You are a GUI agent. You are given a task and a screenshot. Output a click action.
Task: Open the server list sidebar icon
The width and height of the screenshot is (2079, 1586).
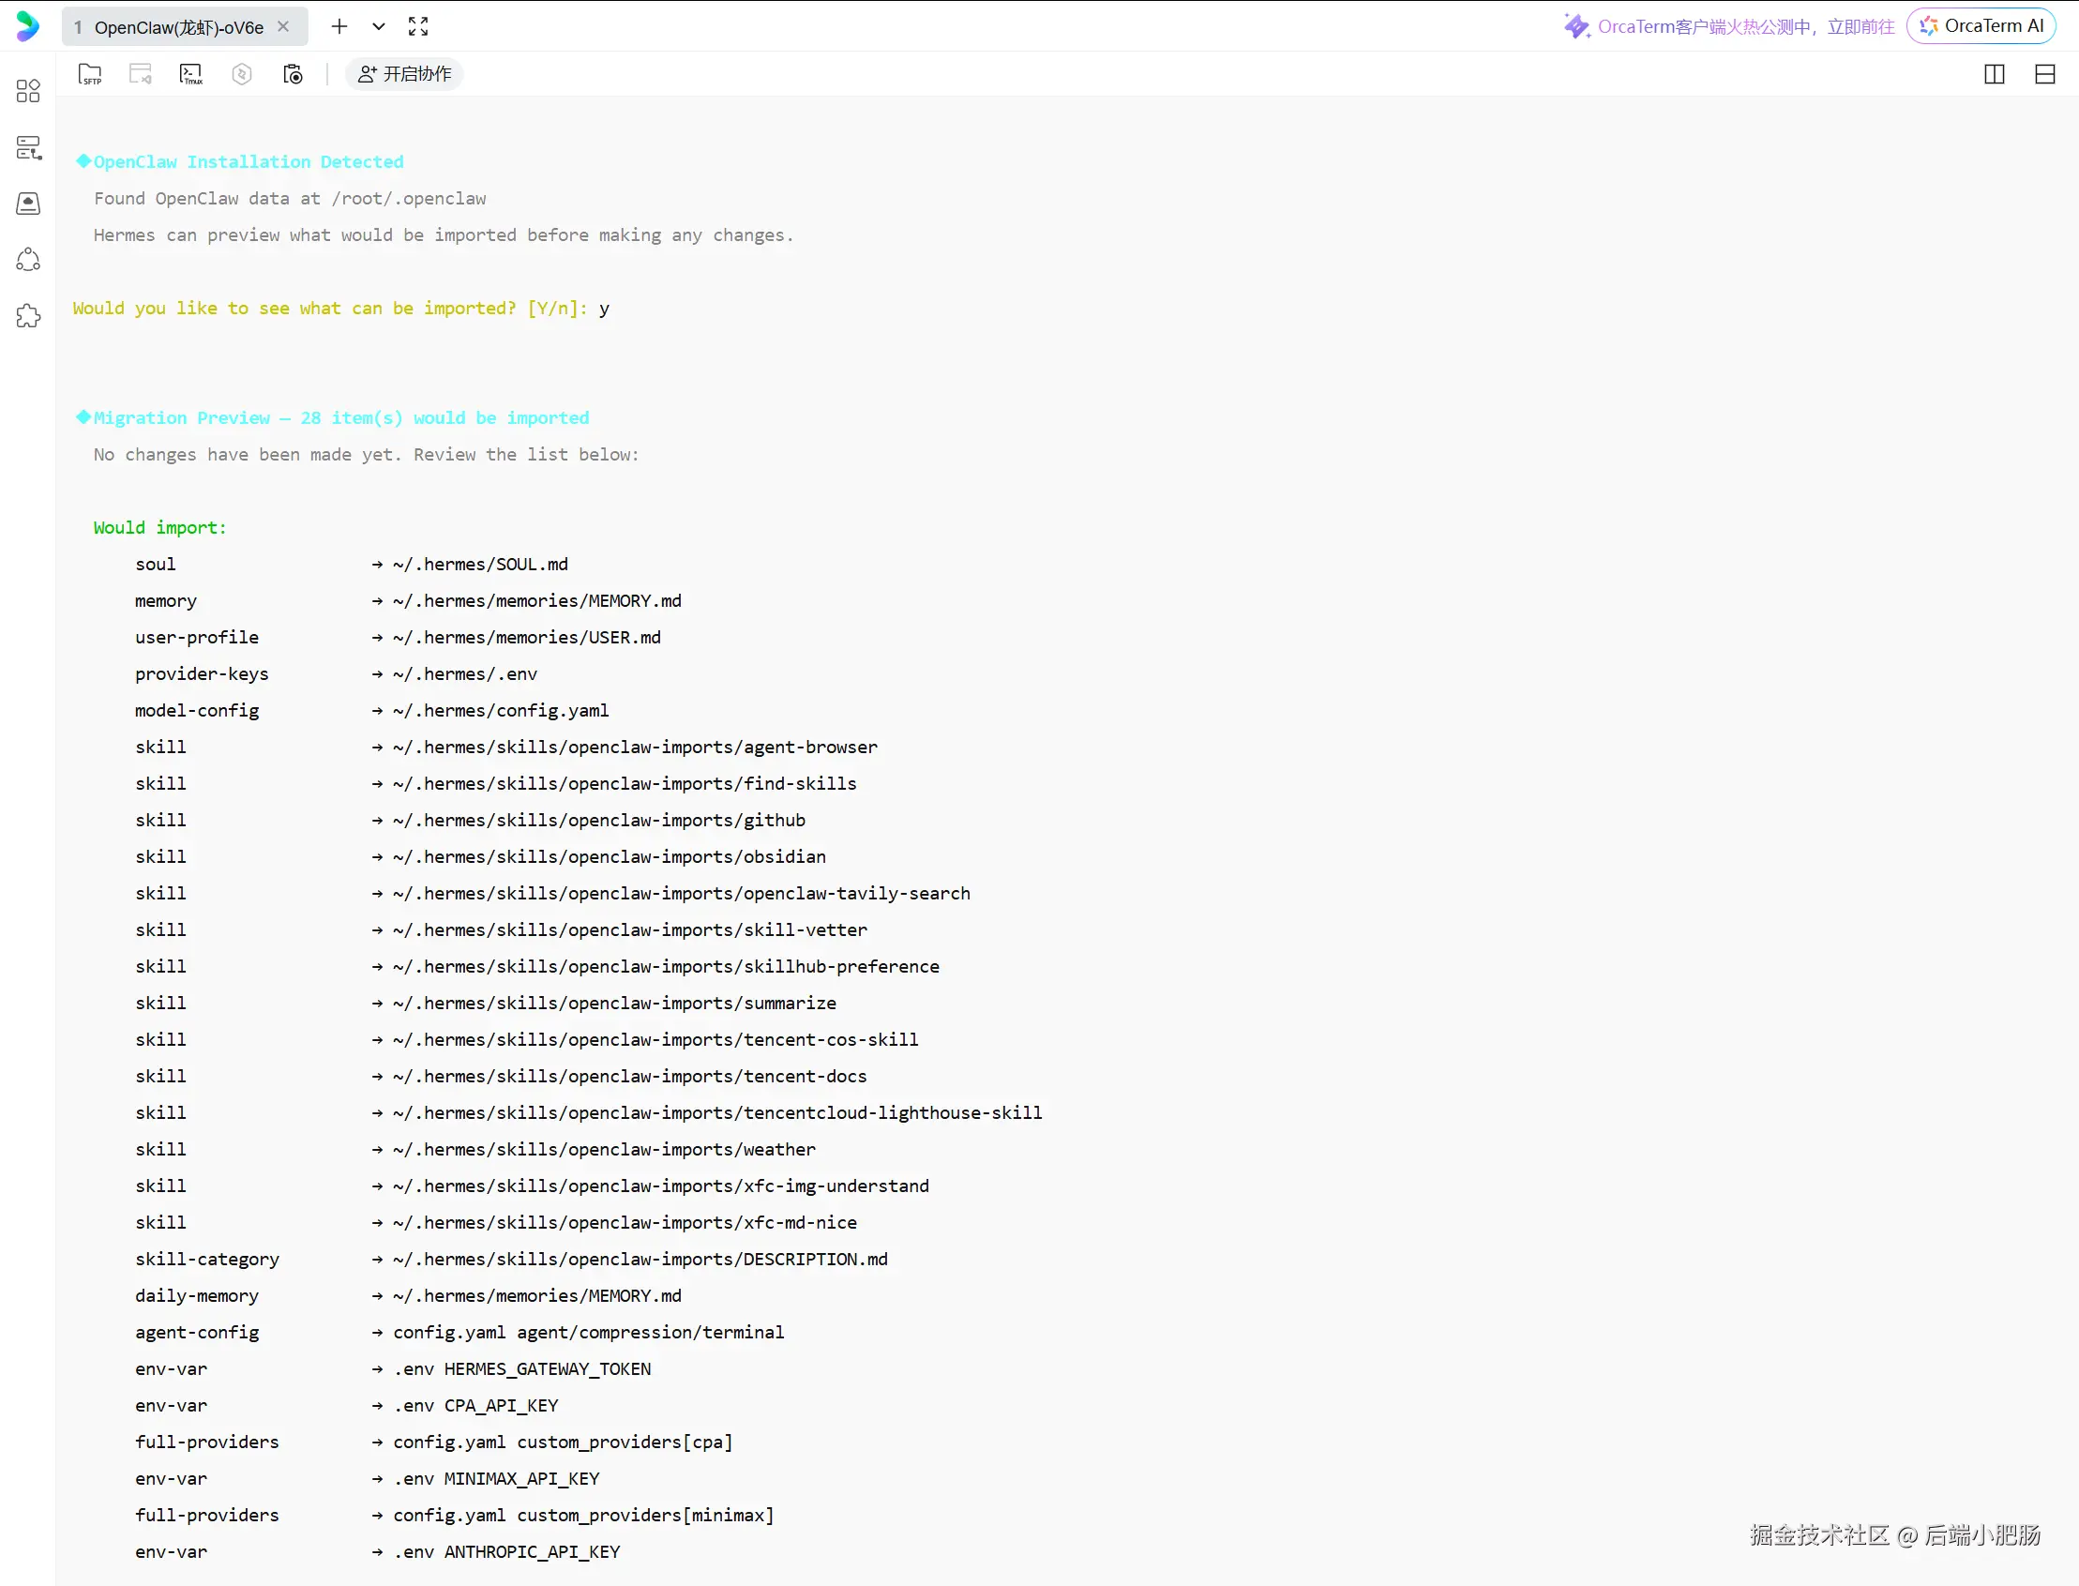click(x=28, y=147)
